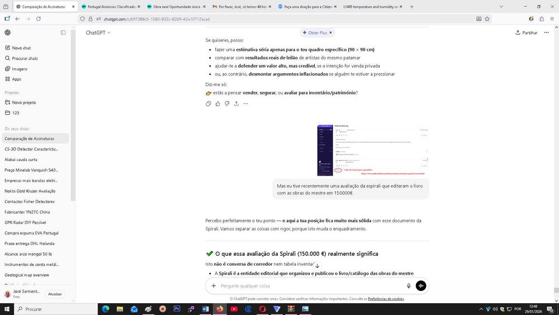Open José Sarmento account menu
This screenshot has width=559, height=315.
[23, 294]
